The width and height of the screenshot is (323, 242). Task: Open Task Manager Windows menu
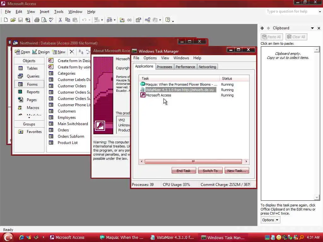click(x=181, y=58)
